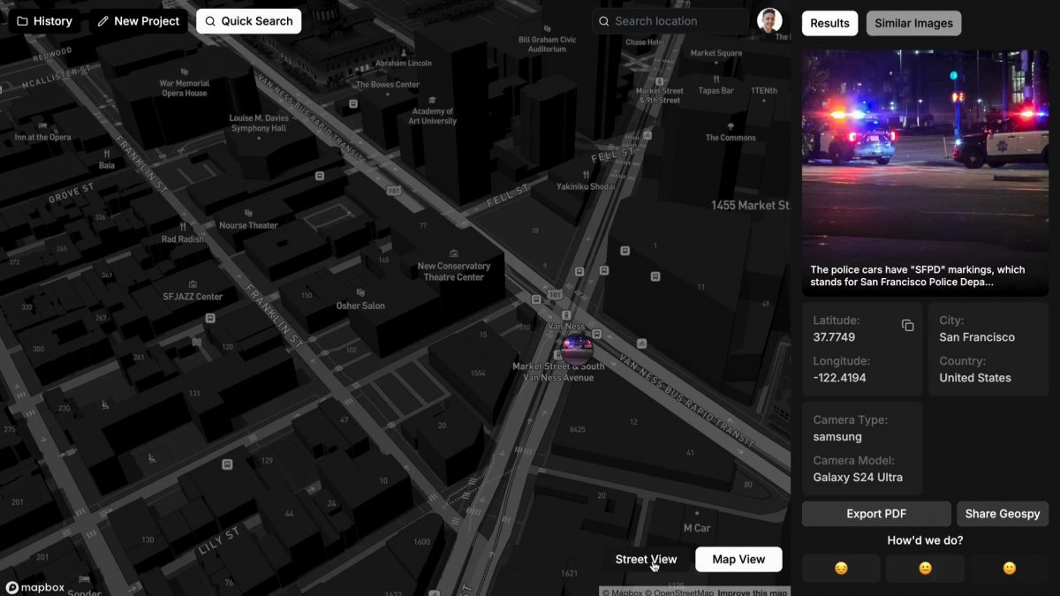Rate the result with the smiling emoji
Viewport: 1060px width, 596px height.
pyautogui.click(x=1009, y=569)
